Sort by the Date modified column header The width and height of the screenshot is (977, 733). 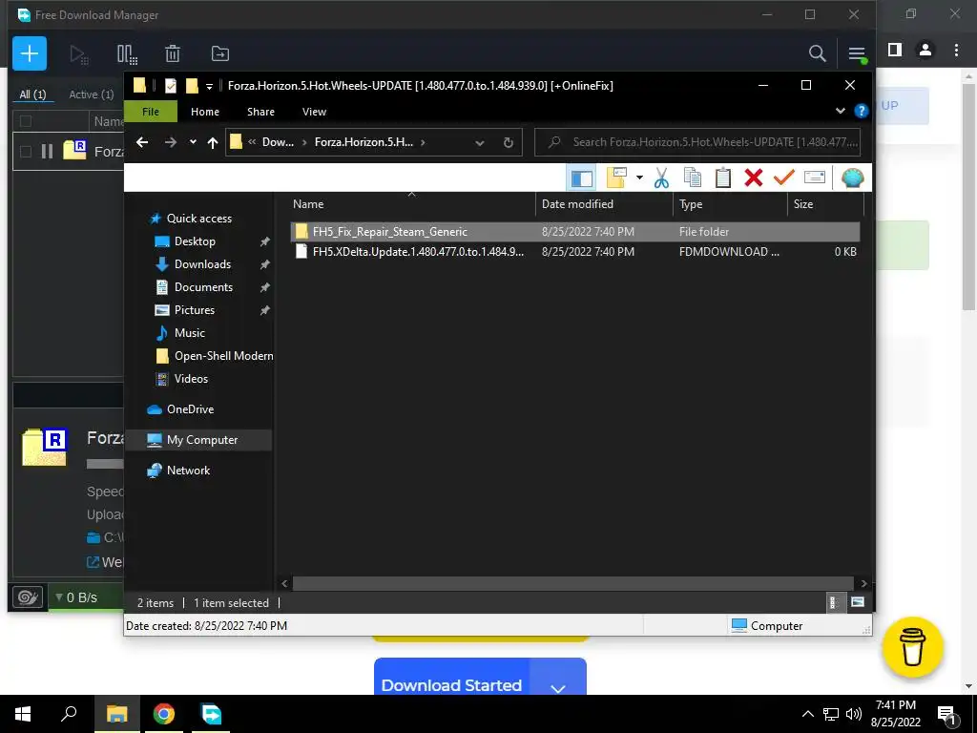(x=604, y=204)
